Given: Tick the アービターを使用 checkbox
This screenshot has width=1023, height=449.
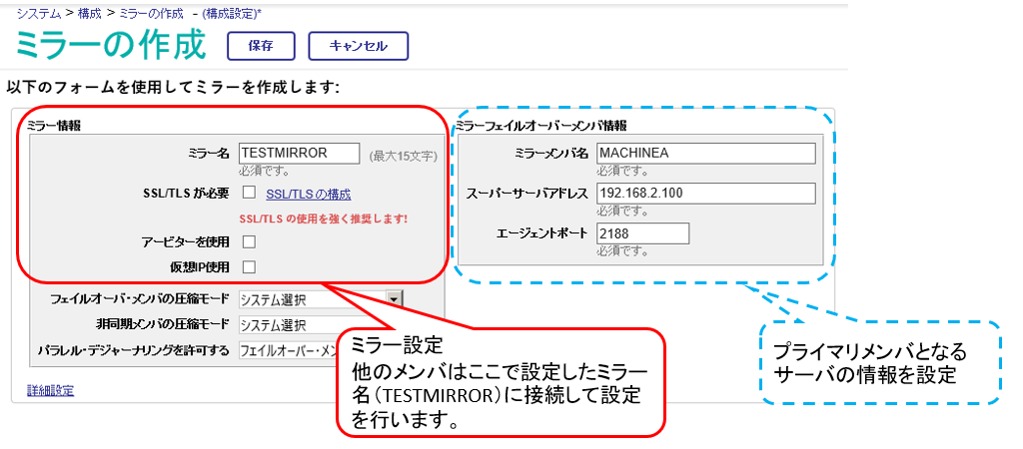Looking at the screenshot, I should [249, 241].
